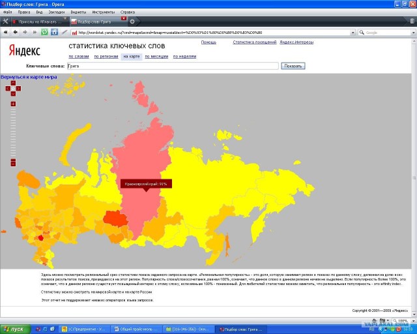Open the zoom 100% dropdown
Screen dimensions: 417x334
point(414,321)
